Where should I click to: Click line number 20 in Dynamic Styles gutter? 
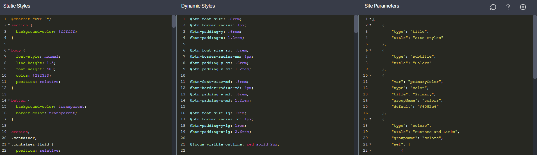click(183, 138)
